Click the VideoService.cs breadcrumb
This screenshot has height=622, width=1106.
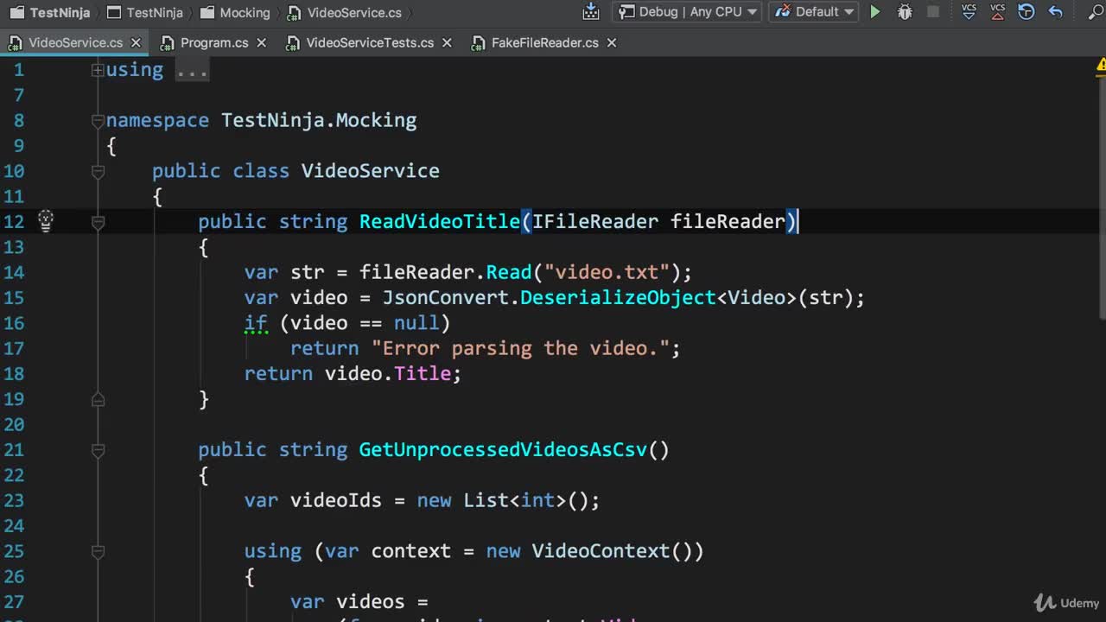point(345,12)
